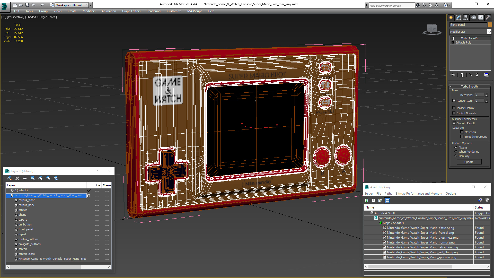The height and width of the screenshot is (278, 494).
Task: Click Shaded + Edged Faces viewport label
Action: tap(41, 17)
